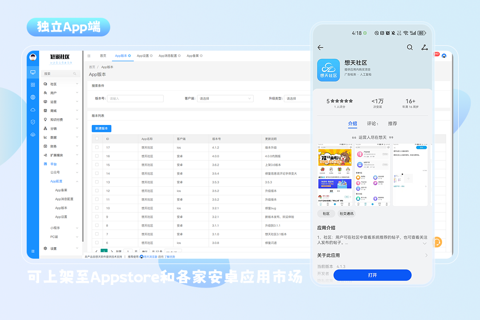Click the 社区 chat bubble menu icon

point(45,84)
